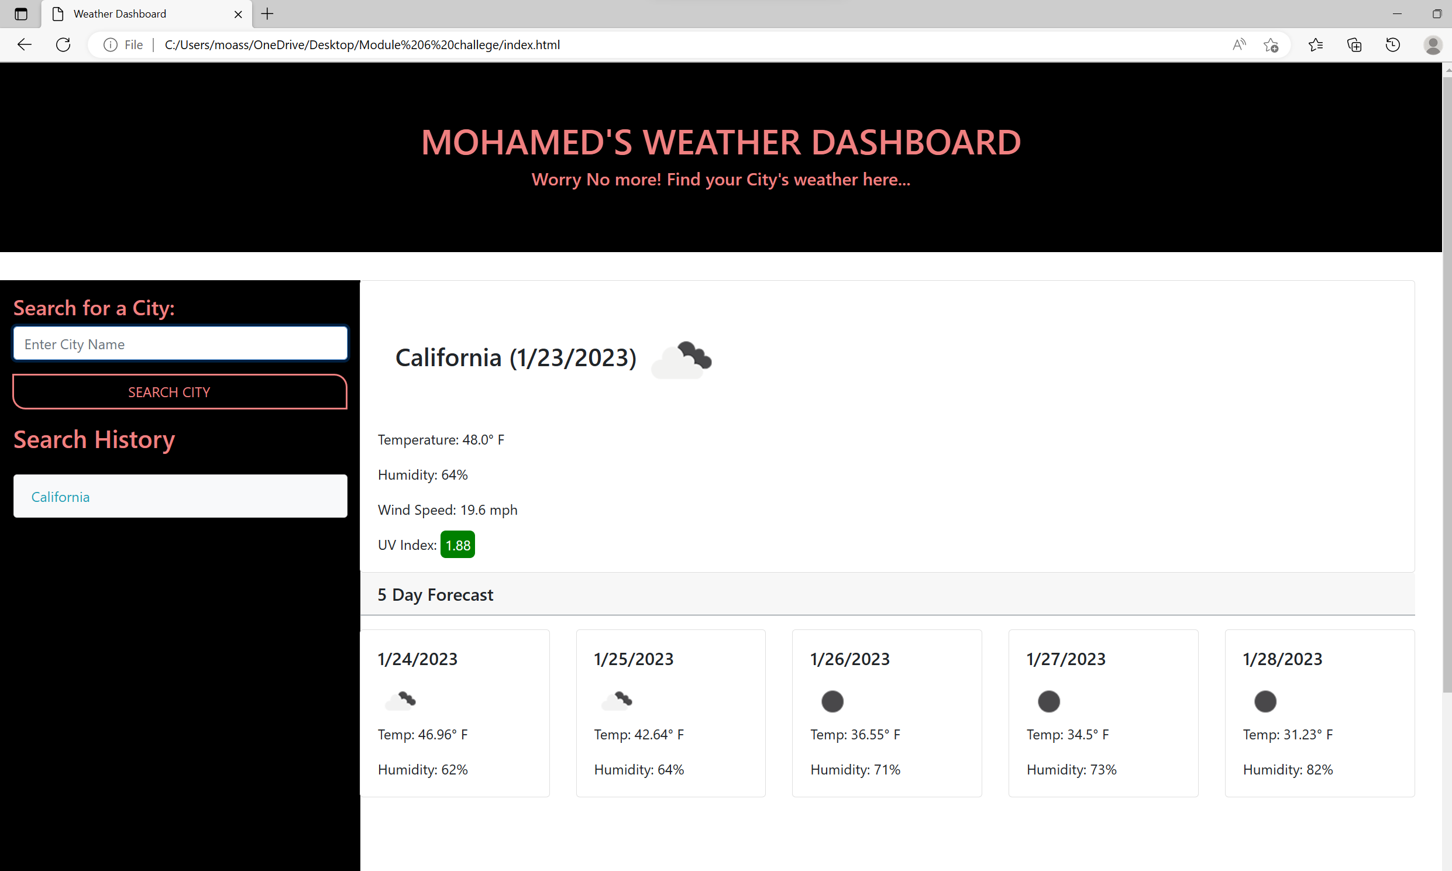
Task: Refresh the Weather Dashboard page
Action: [x=63, y=44]
